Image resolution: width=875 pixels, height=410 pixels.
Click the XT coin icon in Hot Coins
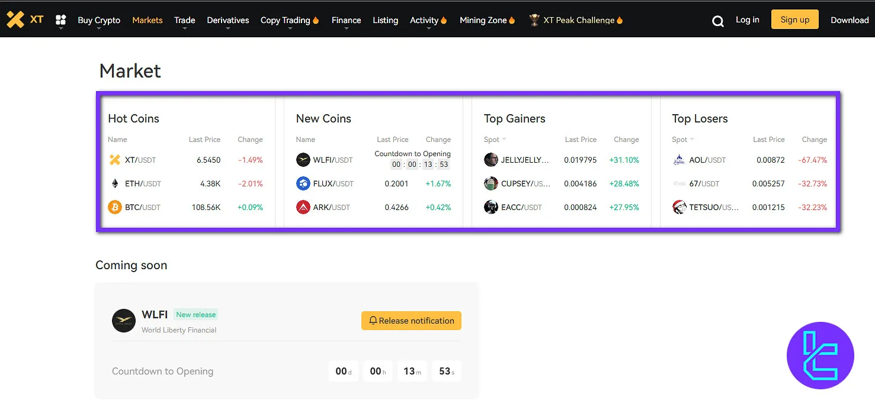coord(115,160)
